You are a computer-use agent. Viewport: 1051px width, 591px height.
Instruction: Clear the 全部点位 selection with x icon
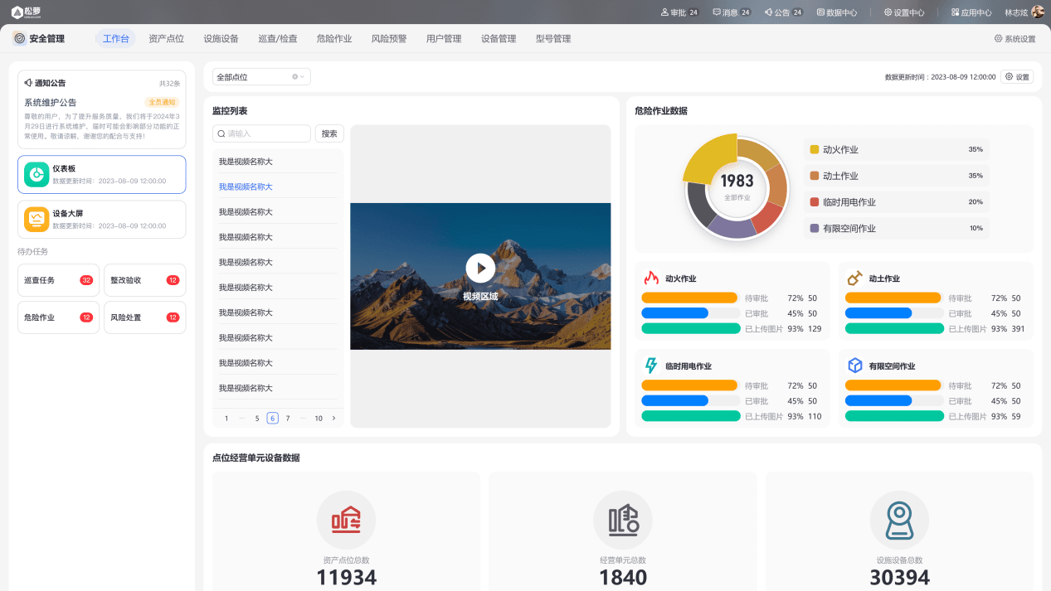pyautogui.click(x=294, y=77)
